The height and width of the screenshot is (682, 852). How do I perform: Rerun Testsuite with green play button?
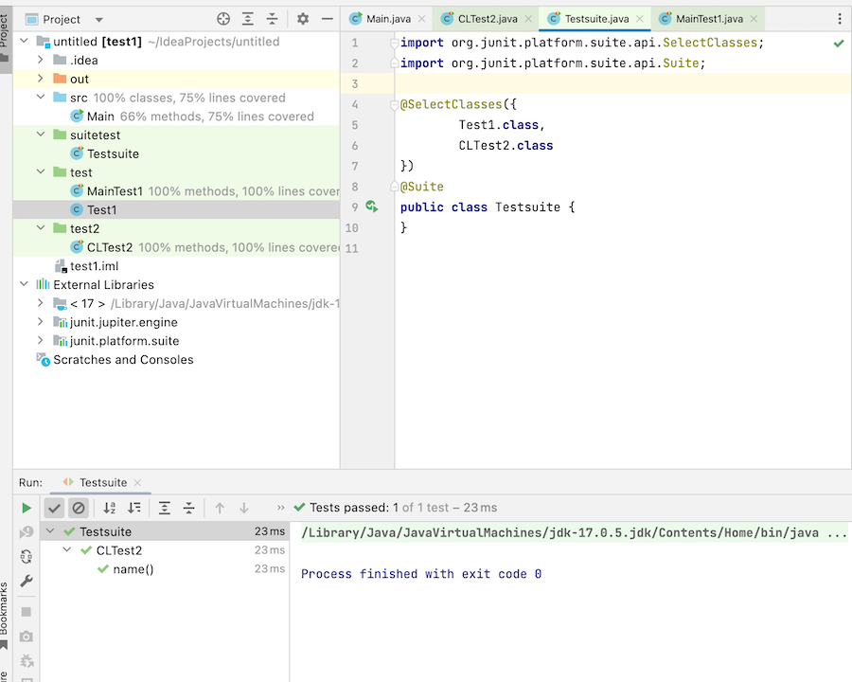27,508
